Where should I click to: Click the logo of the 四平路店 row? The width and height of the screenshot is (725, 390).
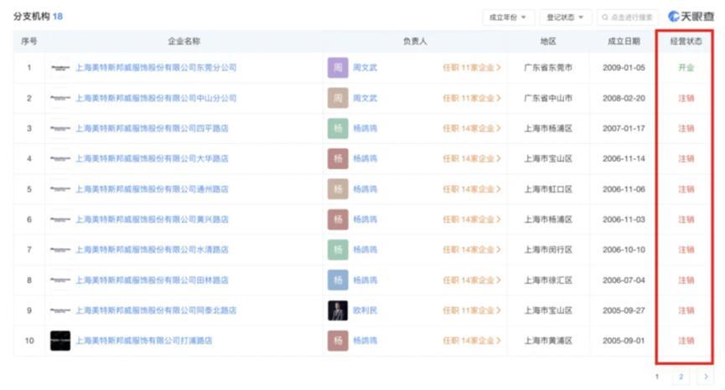[60, 128]
